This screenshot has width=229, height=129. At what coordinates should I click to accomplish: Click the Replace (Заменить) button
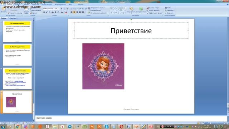(x=169, y=10)
